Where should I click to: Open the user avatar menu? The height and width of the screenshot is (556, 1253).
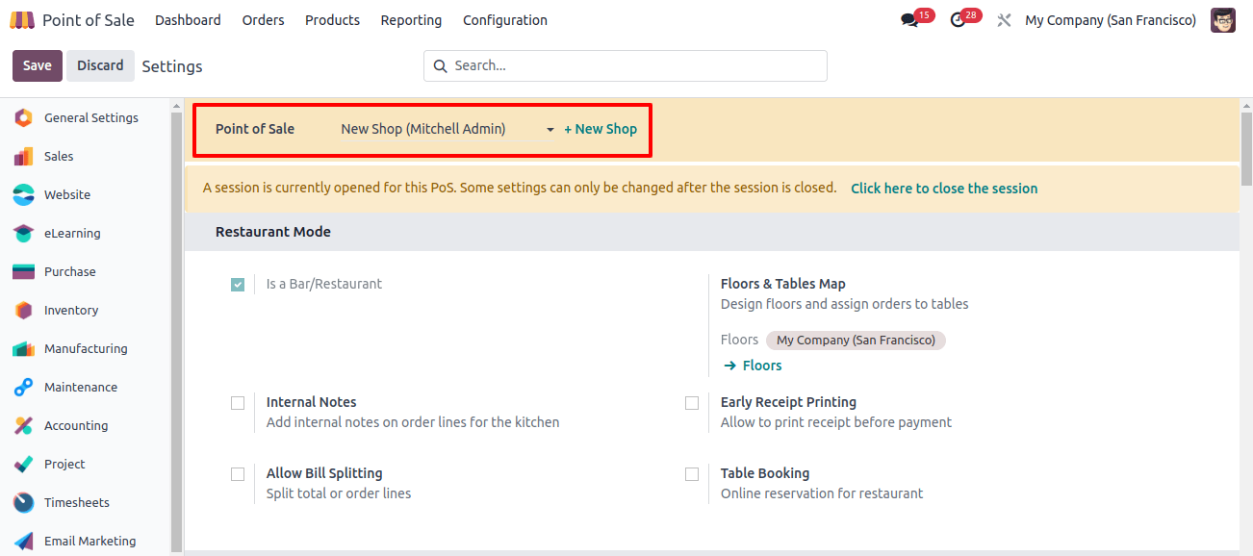click(x=1223, y=20)
